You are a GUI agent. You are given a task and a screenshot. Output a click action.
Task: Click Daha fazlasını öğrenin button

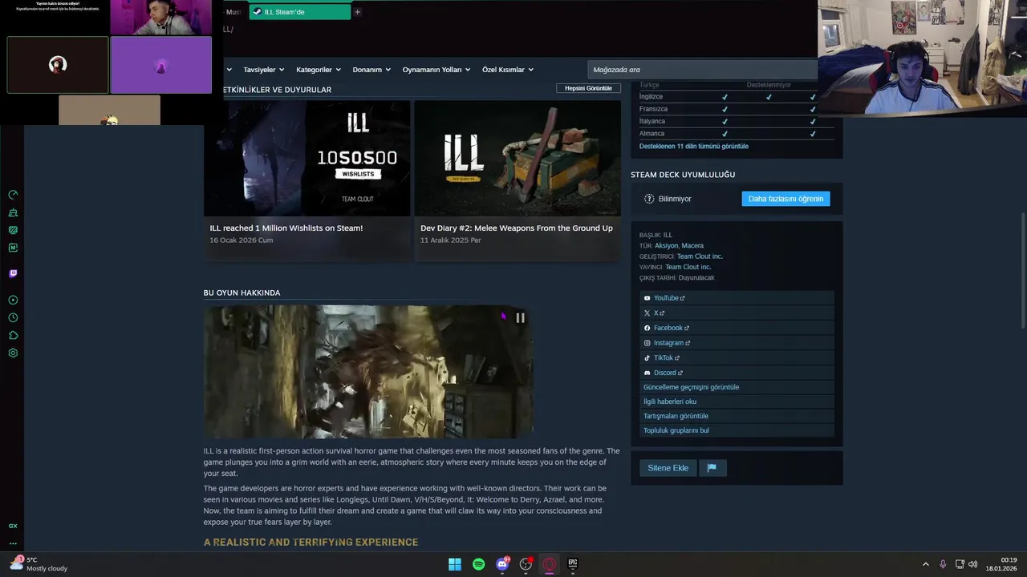click(x=785, y=199)
